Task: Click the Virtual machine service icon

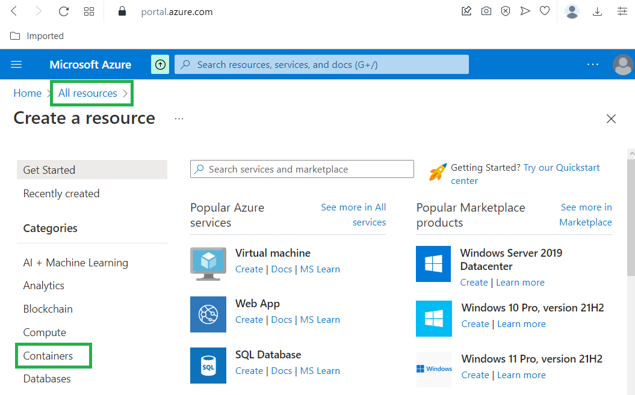Action: 208,263
